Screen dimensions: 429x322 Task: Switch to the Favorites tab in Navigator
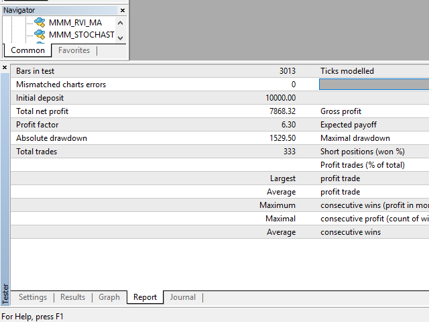tap(74, 50)
